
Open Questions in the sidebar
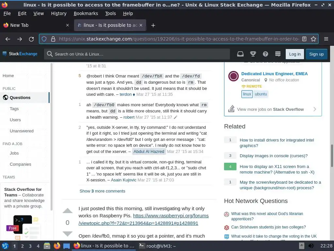25,97
